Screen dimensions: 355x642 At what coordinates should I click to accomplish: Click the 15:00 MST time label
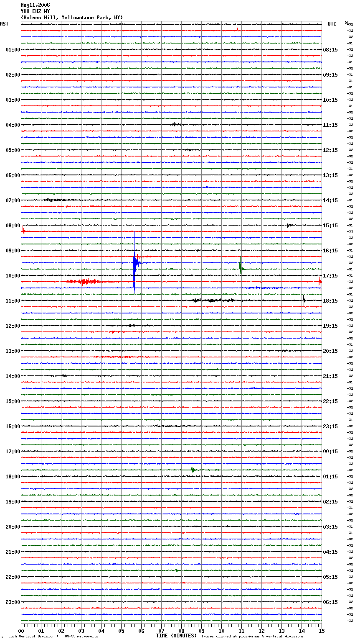pyautogui.click(x=13, y=401)
